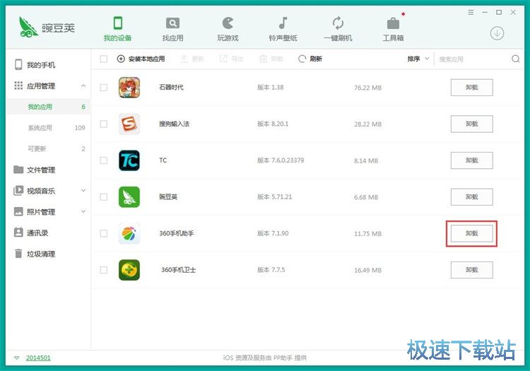Click the 76.22 MB size text
The width and height of the screenshot is (530, 371).
click(x=367, y=88)
